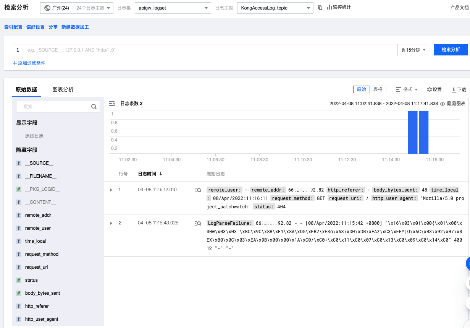Open the 广州(24) region dropdown

[x=77, y=8]
